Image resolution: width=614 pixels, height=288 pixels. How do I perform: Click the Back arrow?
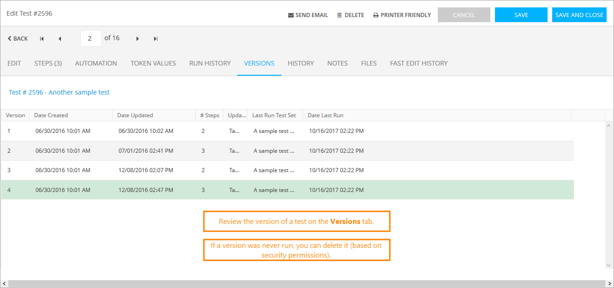pos(10,39)
